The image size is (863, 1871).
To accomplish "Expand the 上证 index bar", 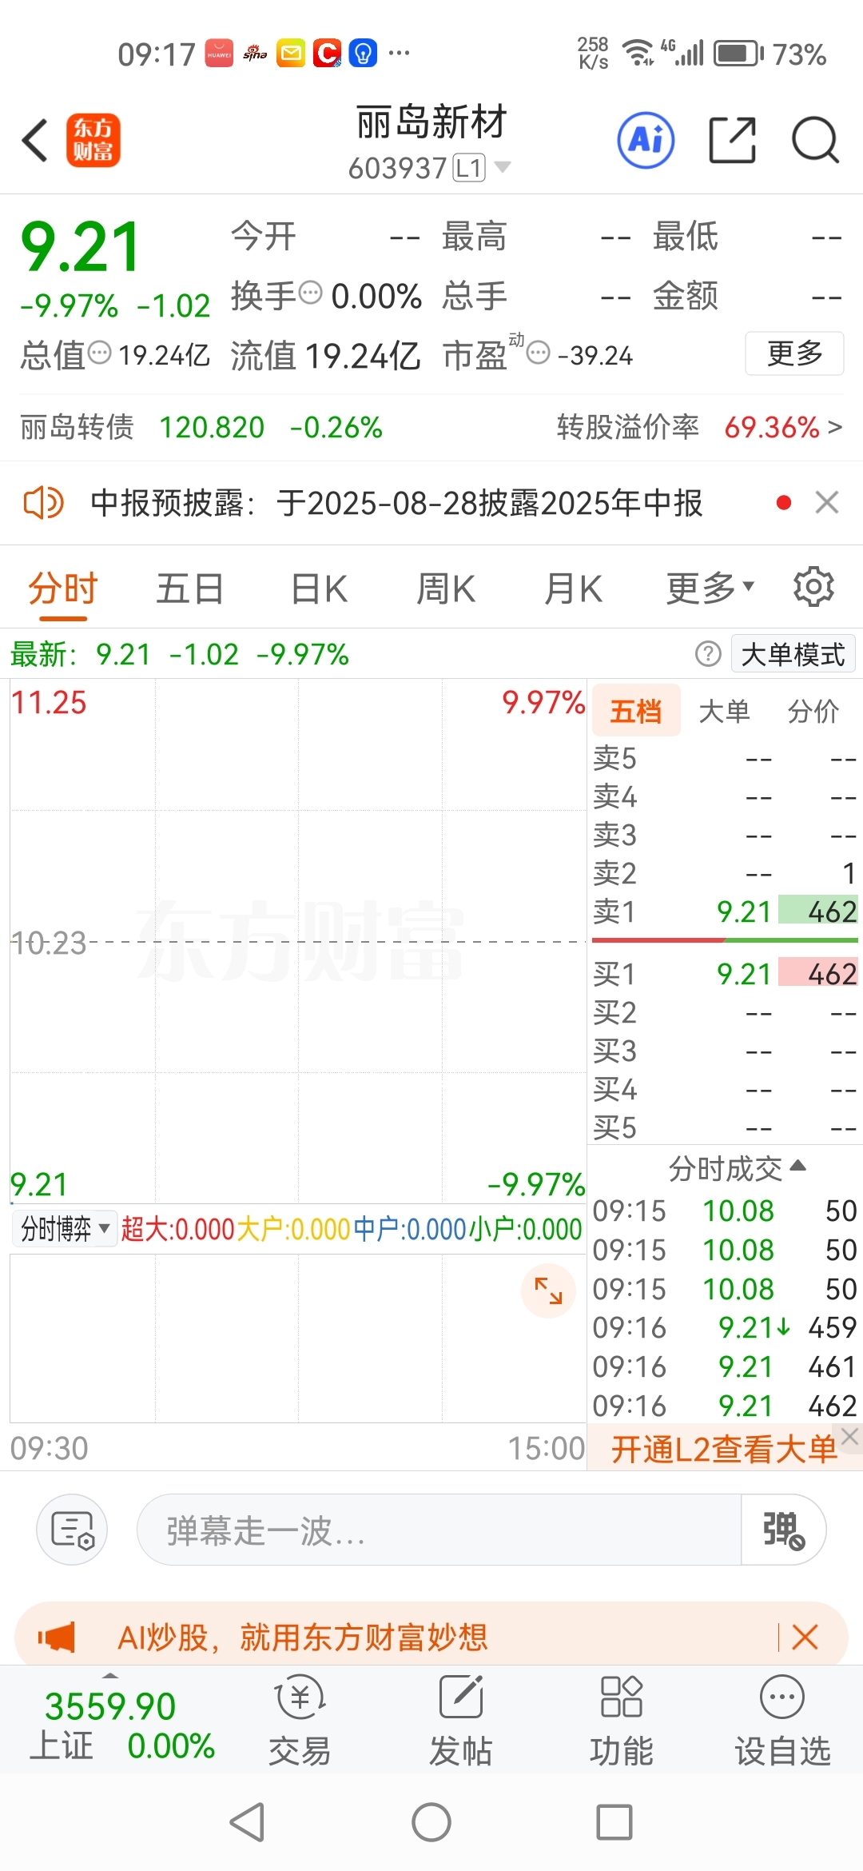I will click(110, 1675).
